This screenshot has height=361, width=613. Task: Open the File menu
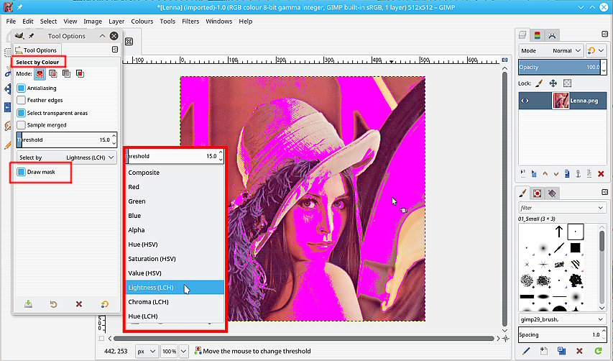(x=11, y=21)
